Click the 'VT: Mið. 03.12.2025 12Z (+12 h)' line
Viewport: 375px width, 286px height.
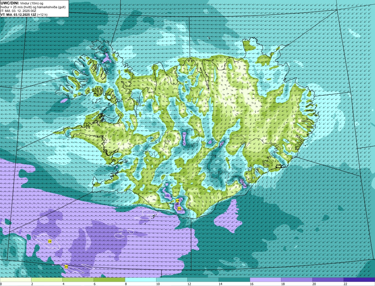24,14
